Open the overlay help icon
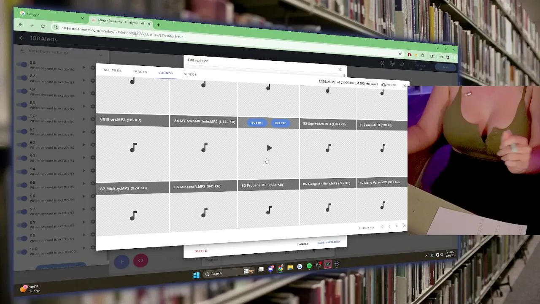Viewport: 540px width, 304px height. click(x=383, y=63)
